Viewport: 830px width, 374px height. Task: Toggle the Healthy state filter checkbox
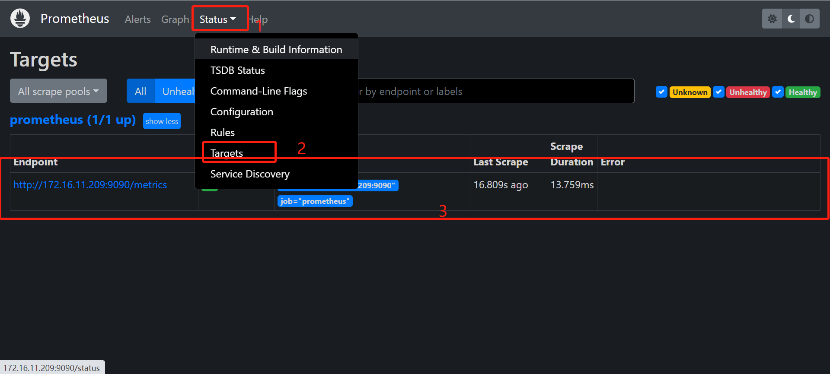point(778,92)
